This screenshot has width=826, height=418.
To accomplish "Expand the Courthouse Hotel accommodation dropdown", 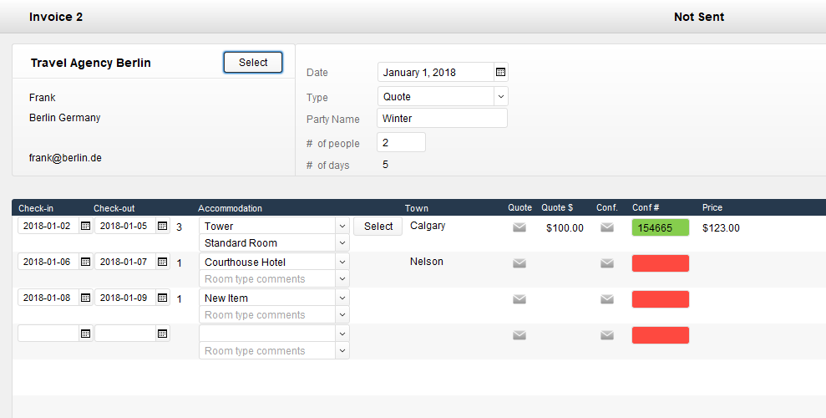I will pos(342,263).
